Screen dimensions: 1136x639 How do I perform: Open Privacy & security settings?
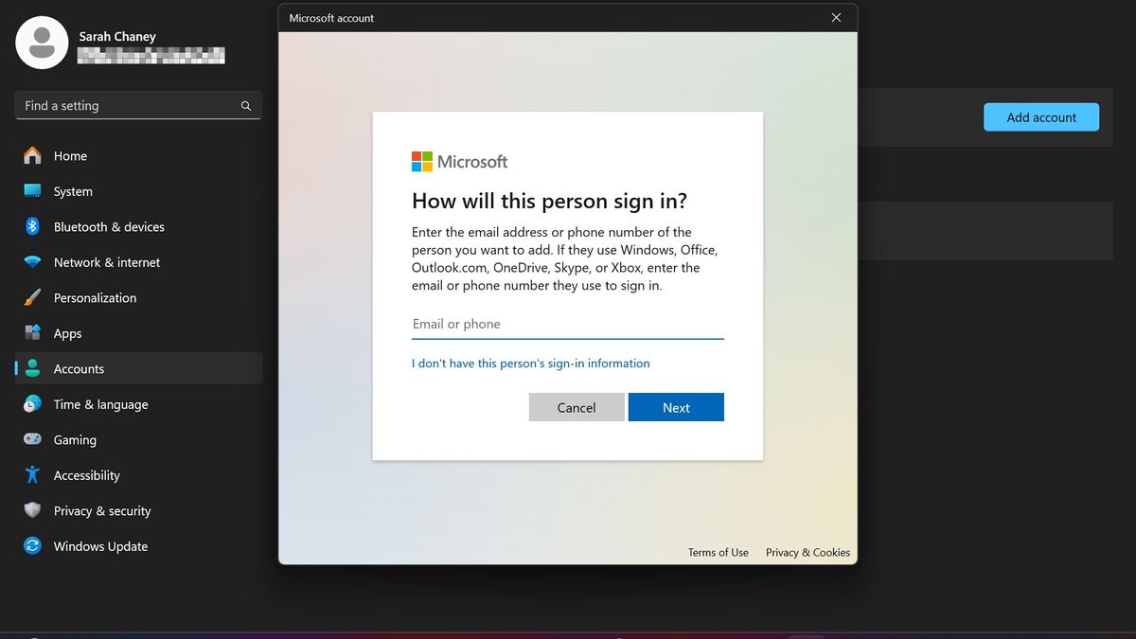coord(32,510)
